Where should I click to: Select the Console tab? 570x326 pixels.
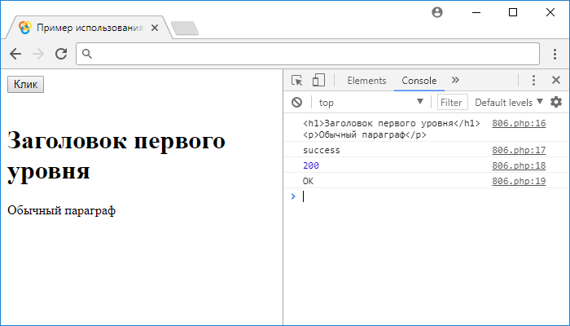(x=419, y=81)
